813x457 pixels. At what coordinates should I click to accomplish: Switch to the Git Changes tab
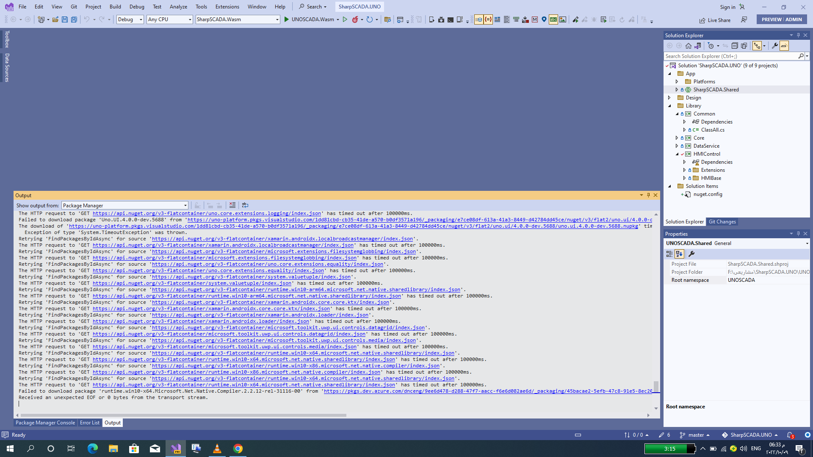[x=722, y=222]
